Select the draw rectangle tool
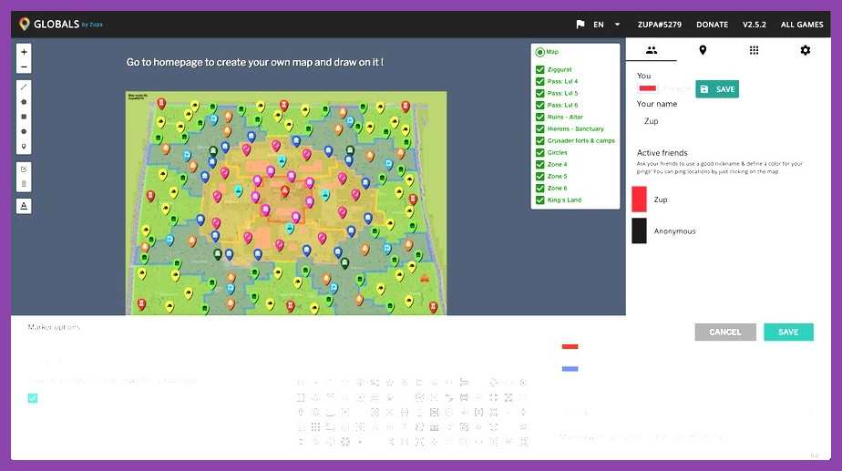Viewport: 842px width, 471px height. click(24, 117)
